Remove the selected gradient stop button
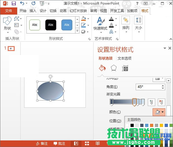 (161, 102)
